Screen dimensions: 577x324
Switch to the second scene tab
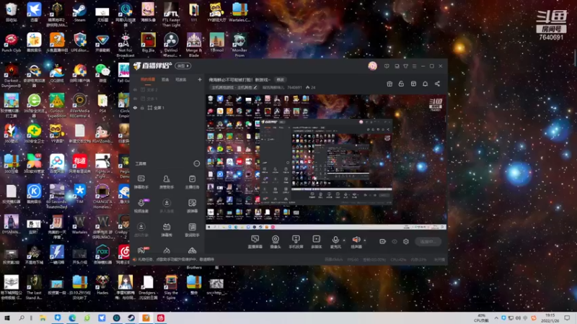click(165, 79)
